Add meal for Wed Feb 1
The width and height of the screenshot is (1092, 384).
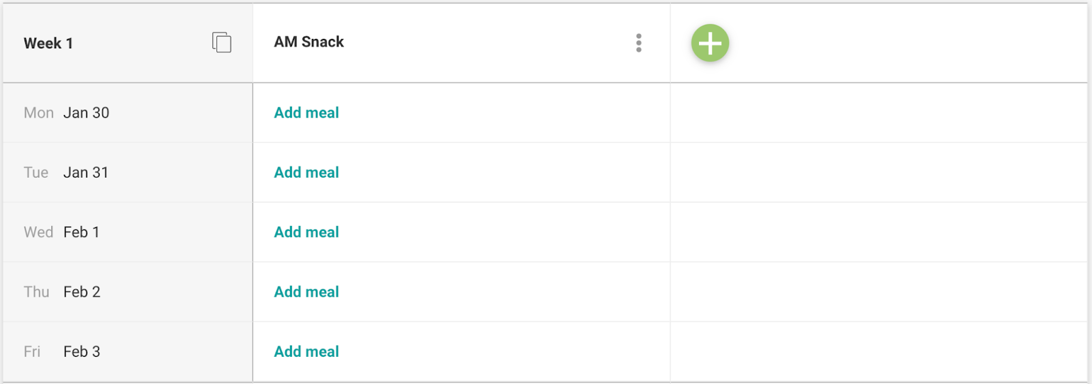click(x=306, y=232)
